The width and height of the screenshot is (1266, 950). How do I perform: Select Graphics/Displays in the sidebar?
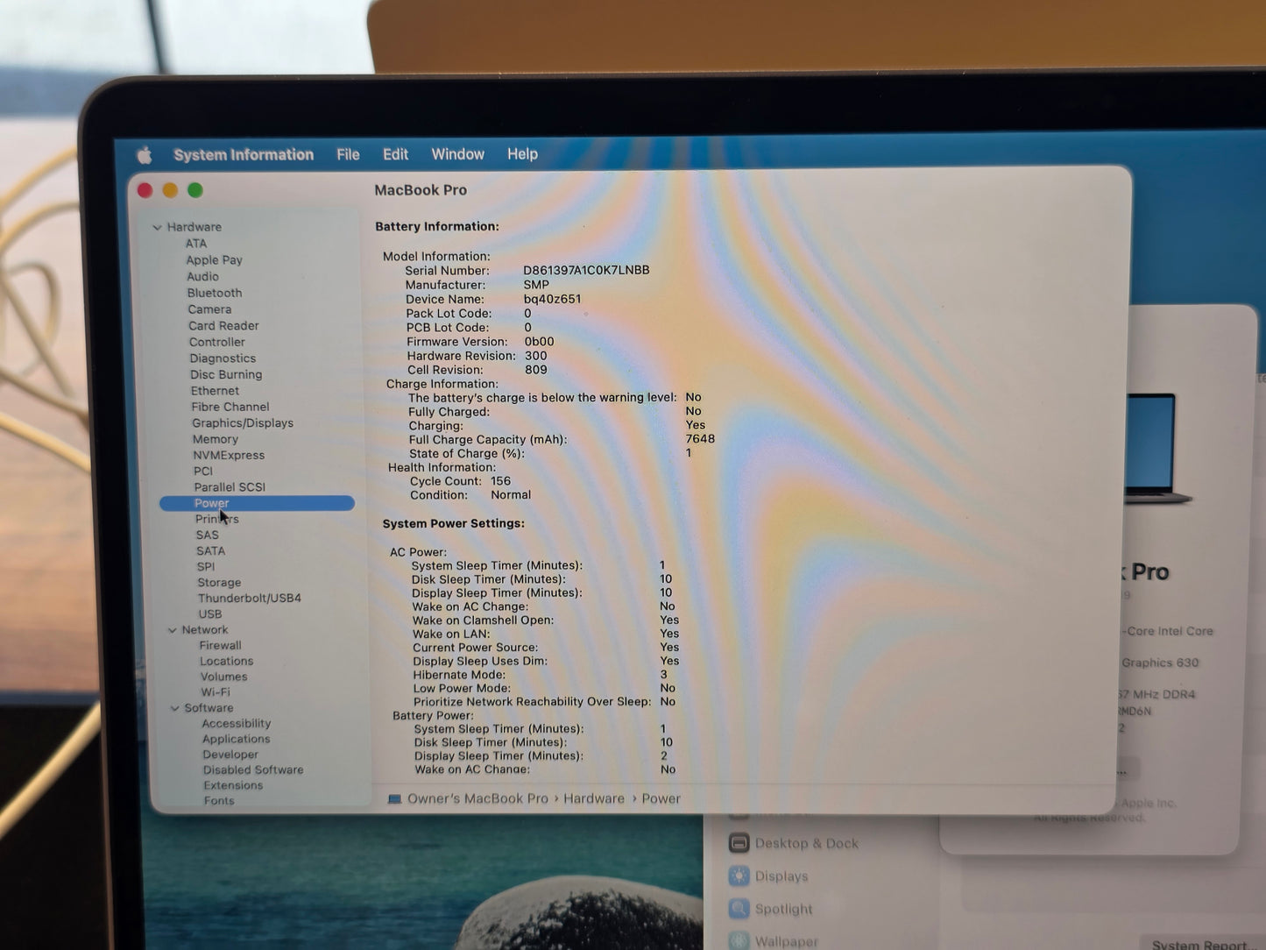click(243, 422)
